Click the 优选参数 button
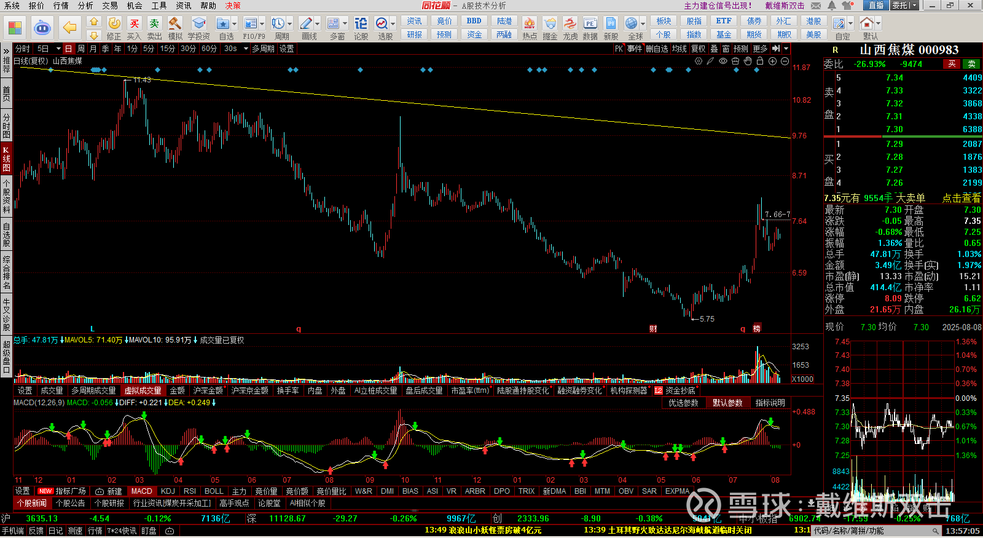The image size is (983, 538). click(683, 403)
